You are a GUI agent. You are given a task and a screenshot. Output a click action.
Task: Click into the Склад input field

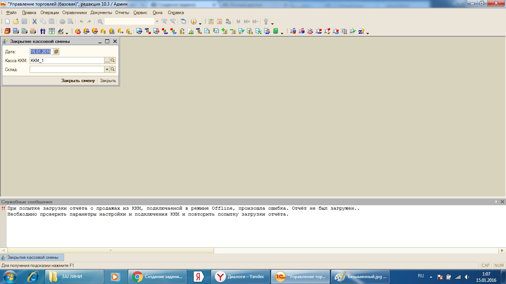pos(67,70)
